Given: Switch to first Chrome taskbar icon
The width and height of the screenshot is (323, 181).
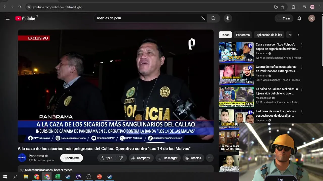Looking at the screenshot, I should 37,177.
